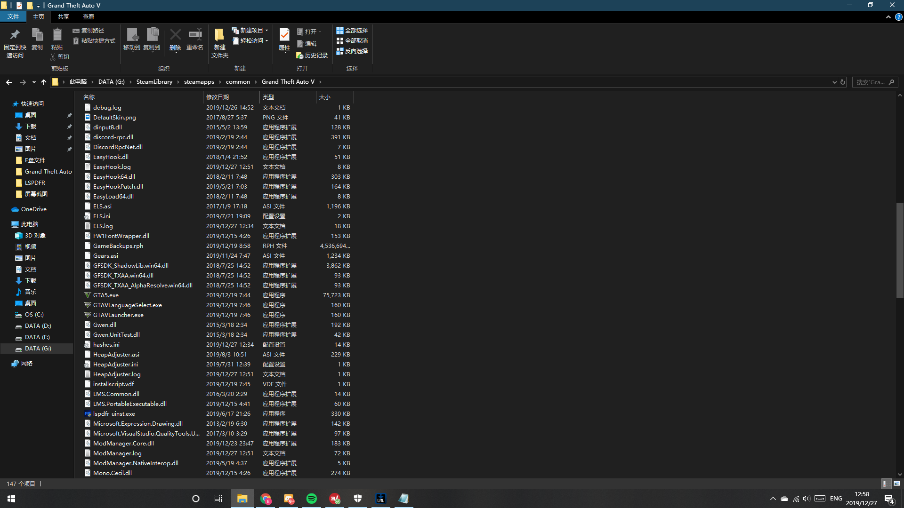Click the file list vertical scrollbar thumb
Image resolution: width=904 pixels, height=508 pixels.
(x=899, y=249)
